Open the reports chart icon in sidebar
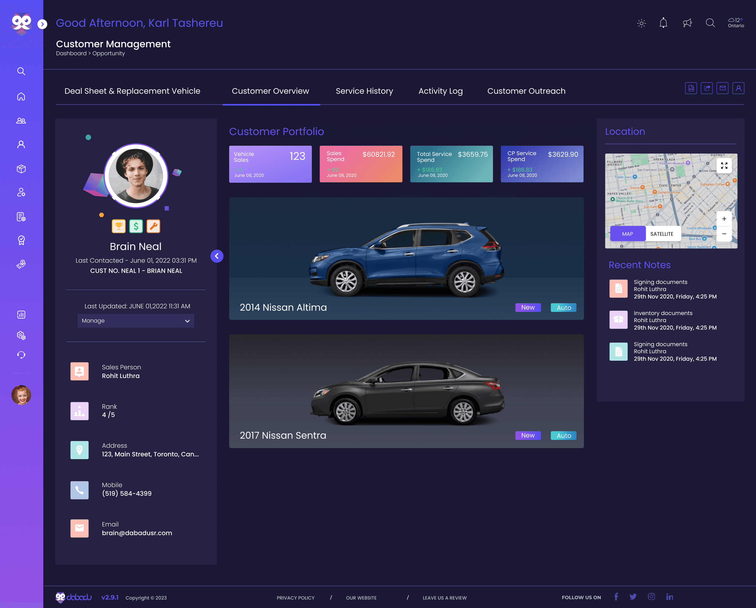The image size is (756, 608). coord(21,315)
